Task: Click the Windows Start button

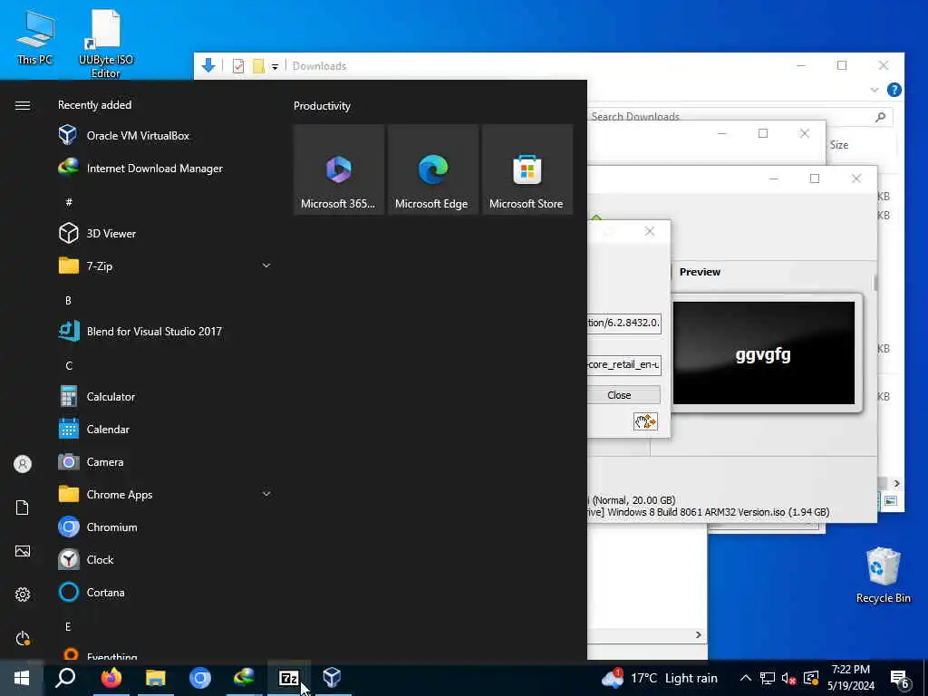Action: [x=22, y=678]
